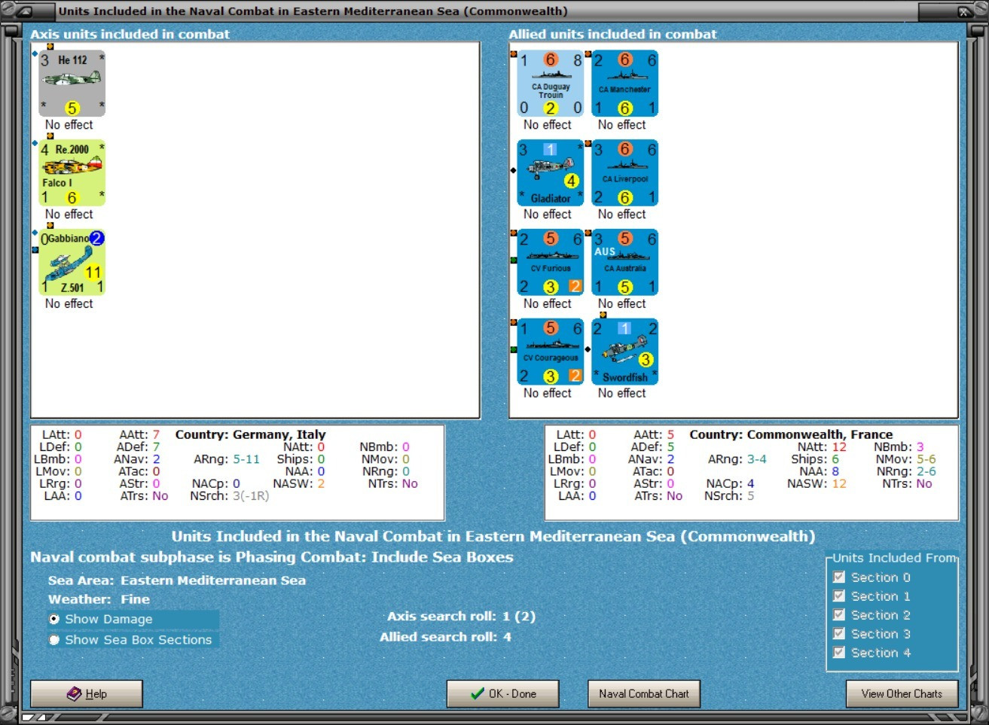The width and height of the screenshot is (989, 725).
Task: Click Axis units included in combat heading
Action: pyautogui.click(x=130, y=34)
